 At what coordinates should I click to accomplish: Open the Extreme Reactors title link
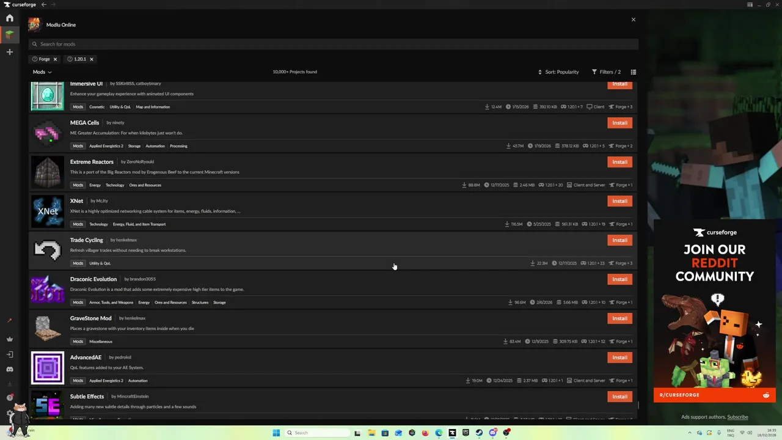[92, 162]
